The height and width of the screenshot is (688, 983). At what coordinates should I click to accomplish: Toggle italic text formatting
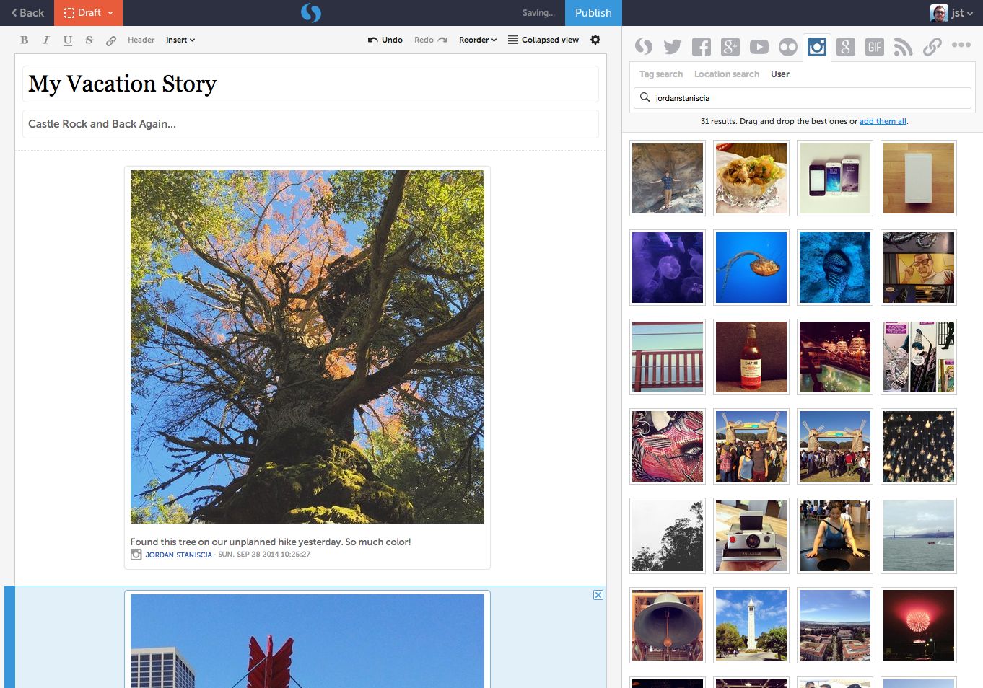tap(46, 40)
